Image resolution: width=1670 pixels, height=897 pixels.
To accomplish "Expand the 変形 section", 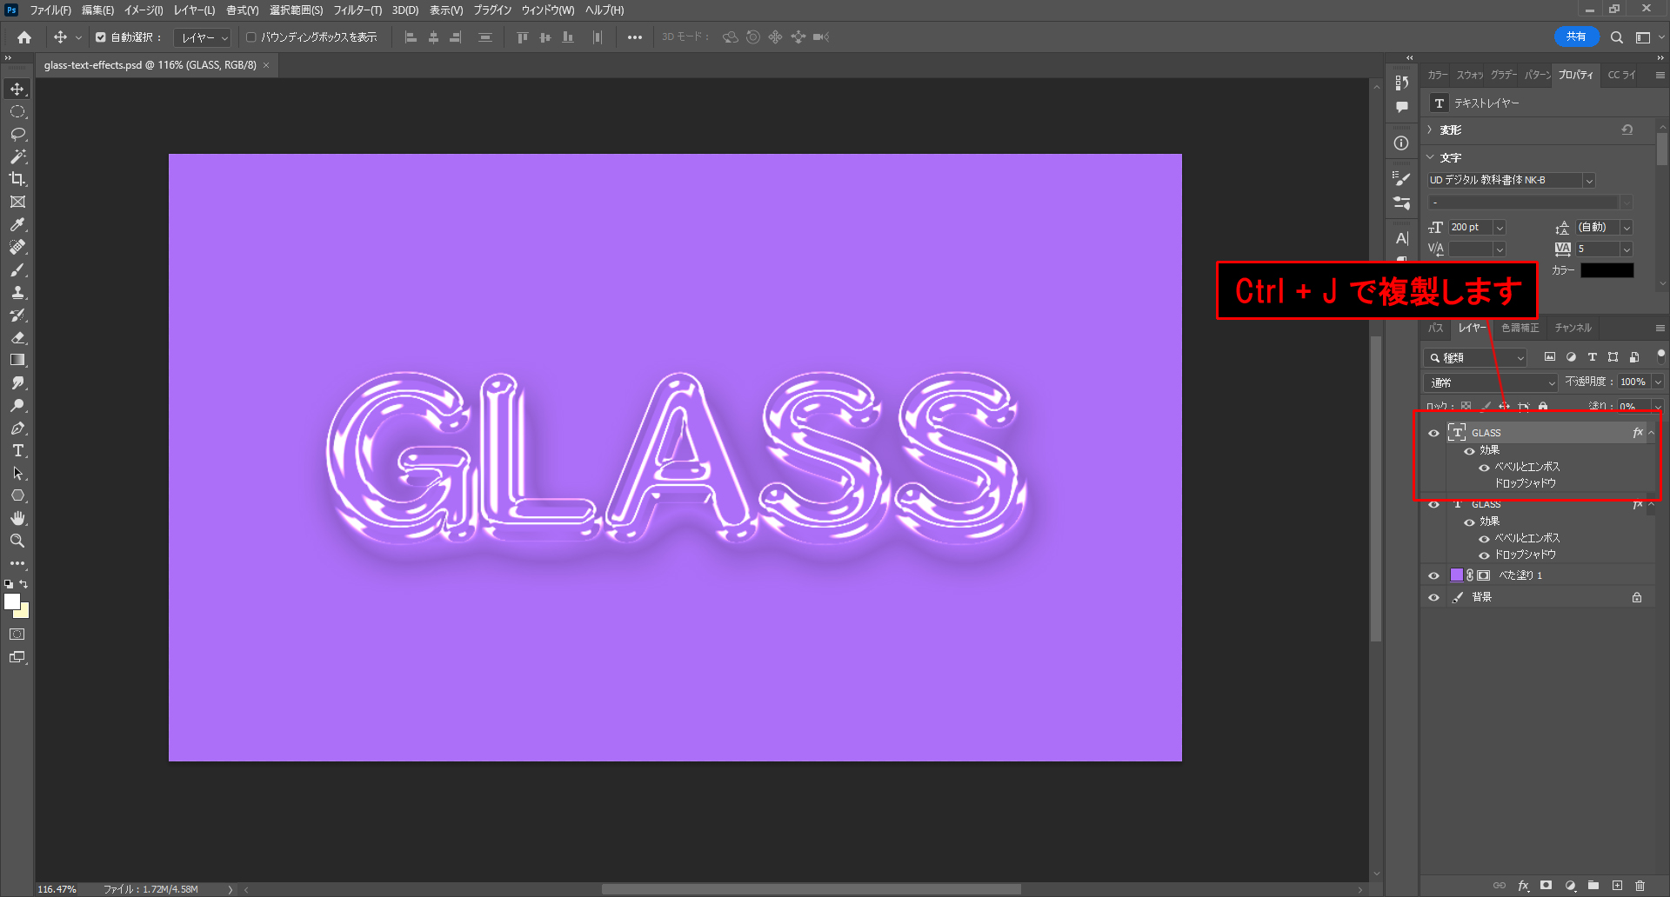I will (x=1430, y=130).
